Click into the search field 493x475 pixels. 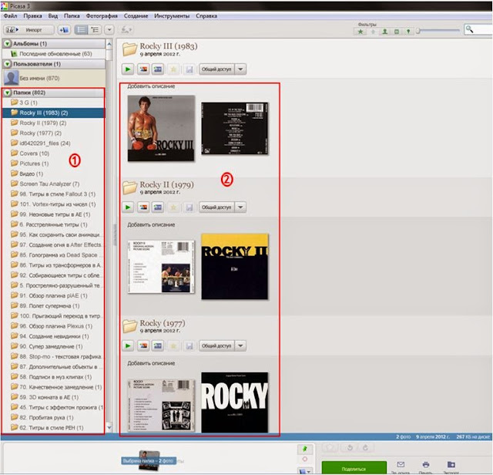[478, 30]
